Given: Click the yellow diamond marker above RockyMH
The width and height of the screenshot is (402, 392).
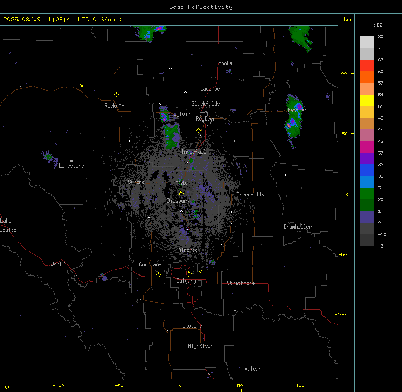Looking at the screenshot, I should point(116,95).
